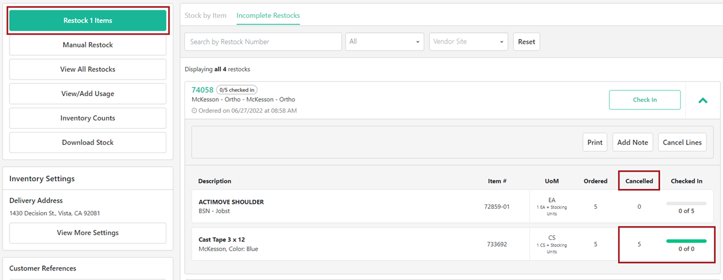Open the View/Add Usage page
This screenshot has width=723, height=280.
click(87, 94)
